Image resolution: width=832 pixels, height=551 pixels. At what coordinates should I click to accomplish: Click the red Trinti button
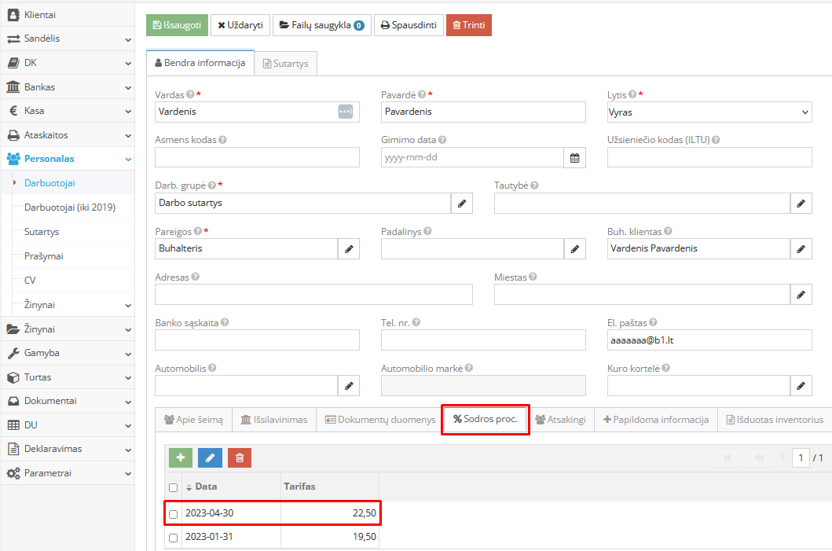click(x=468, y=25)
